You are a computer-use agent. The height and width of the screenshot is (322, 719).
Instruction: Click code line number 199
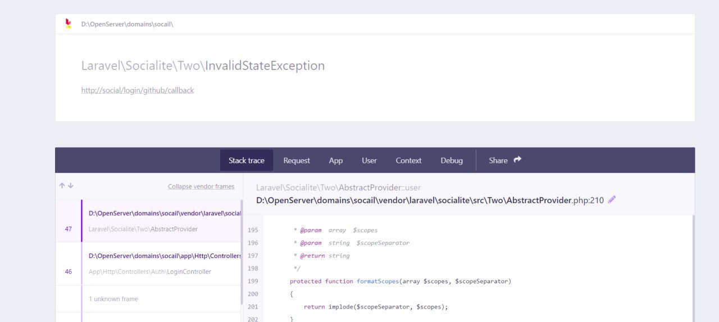[252, 281]
